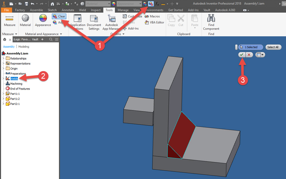Select Part1:2 in the browser tree
Viewport: 286px width, 179px height.
(13, 99)
